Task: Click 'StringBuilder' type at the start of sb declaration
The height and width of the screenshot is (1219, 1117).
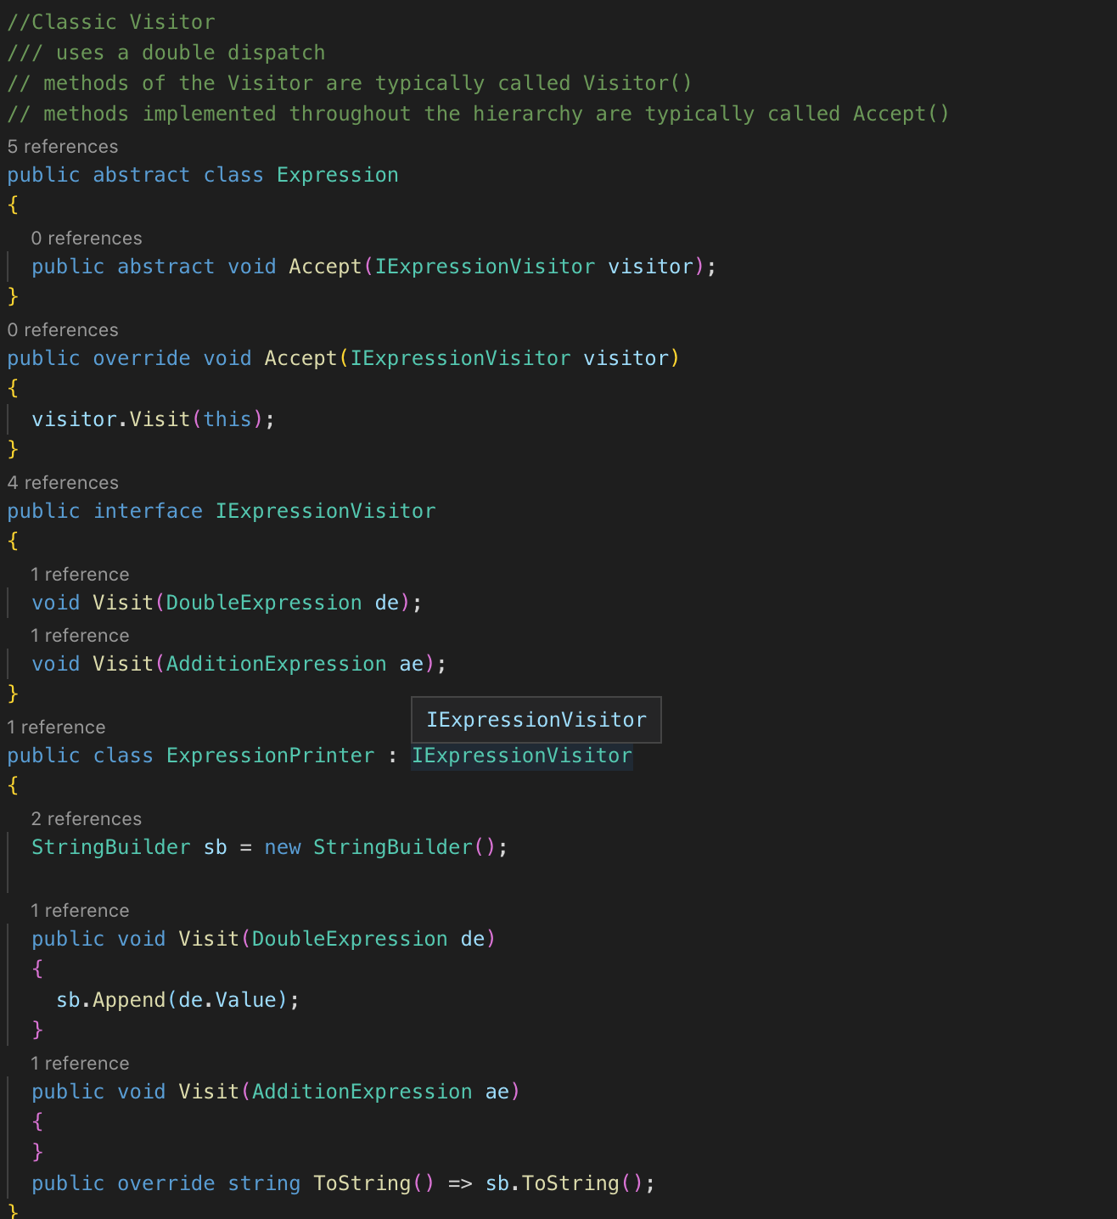Action: click(111, 847)
